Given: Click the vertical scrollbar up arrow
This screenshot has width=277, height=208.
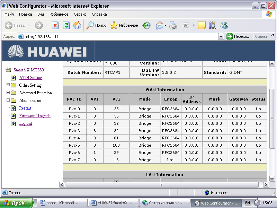Looking at the screenshot, I should click(x=272, y=64).
